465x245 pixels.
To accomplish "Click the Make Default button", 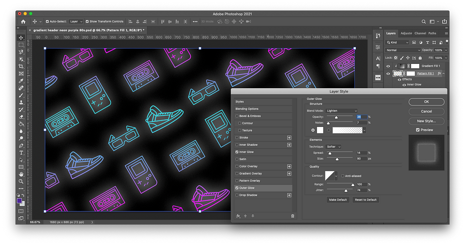I will tap(338, 200).
